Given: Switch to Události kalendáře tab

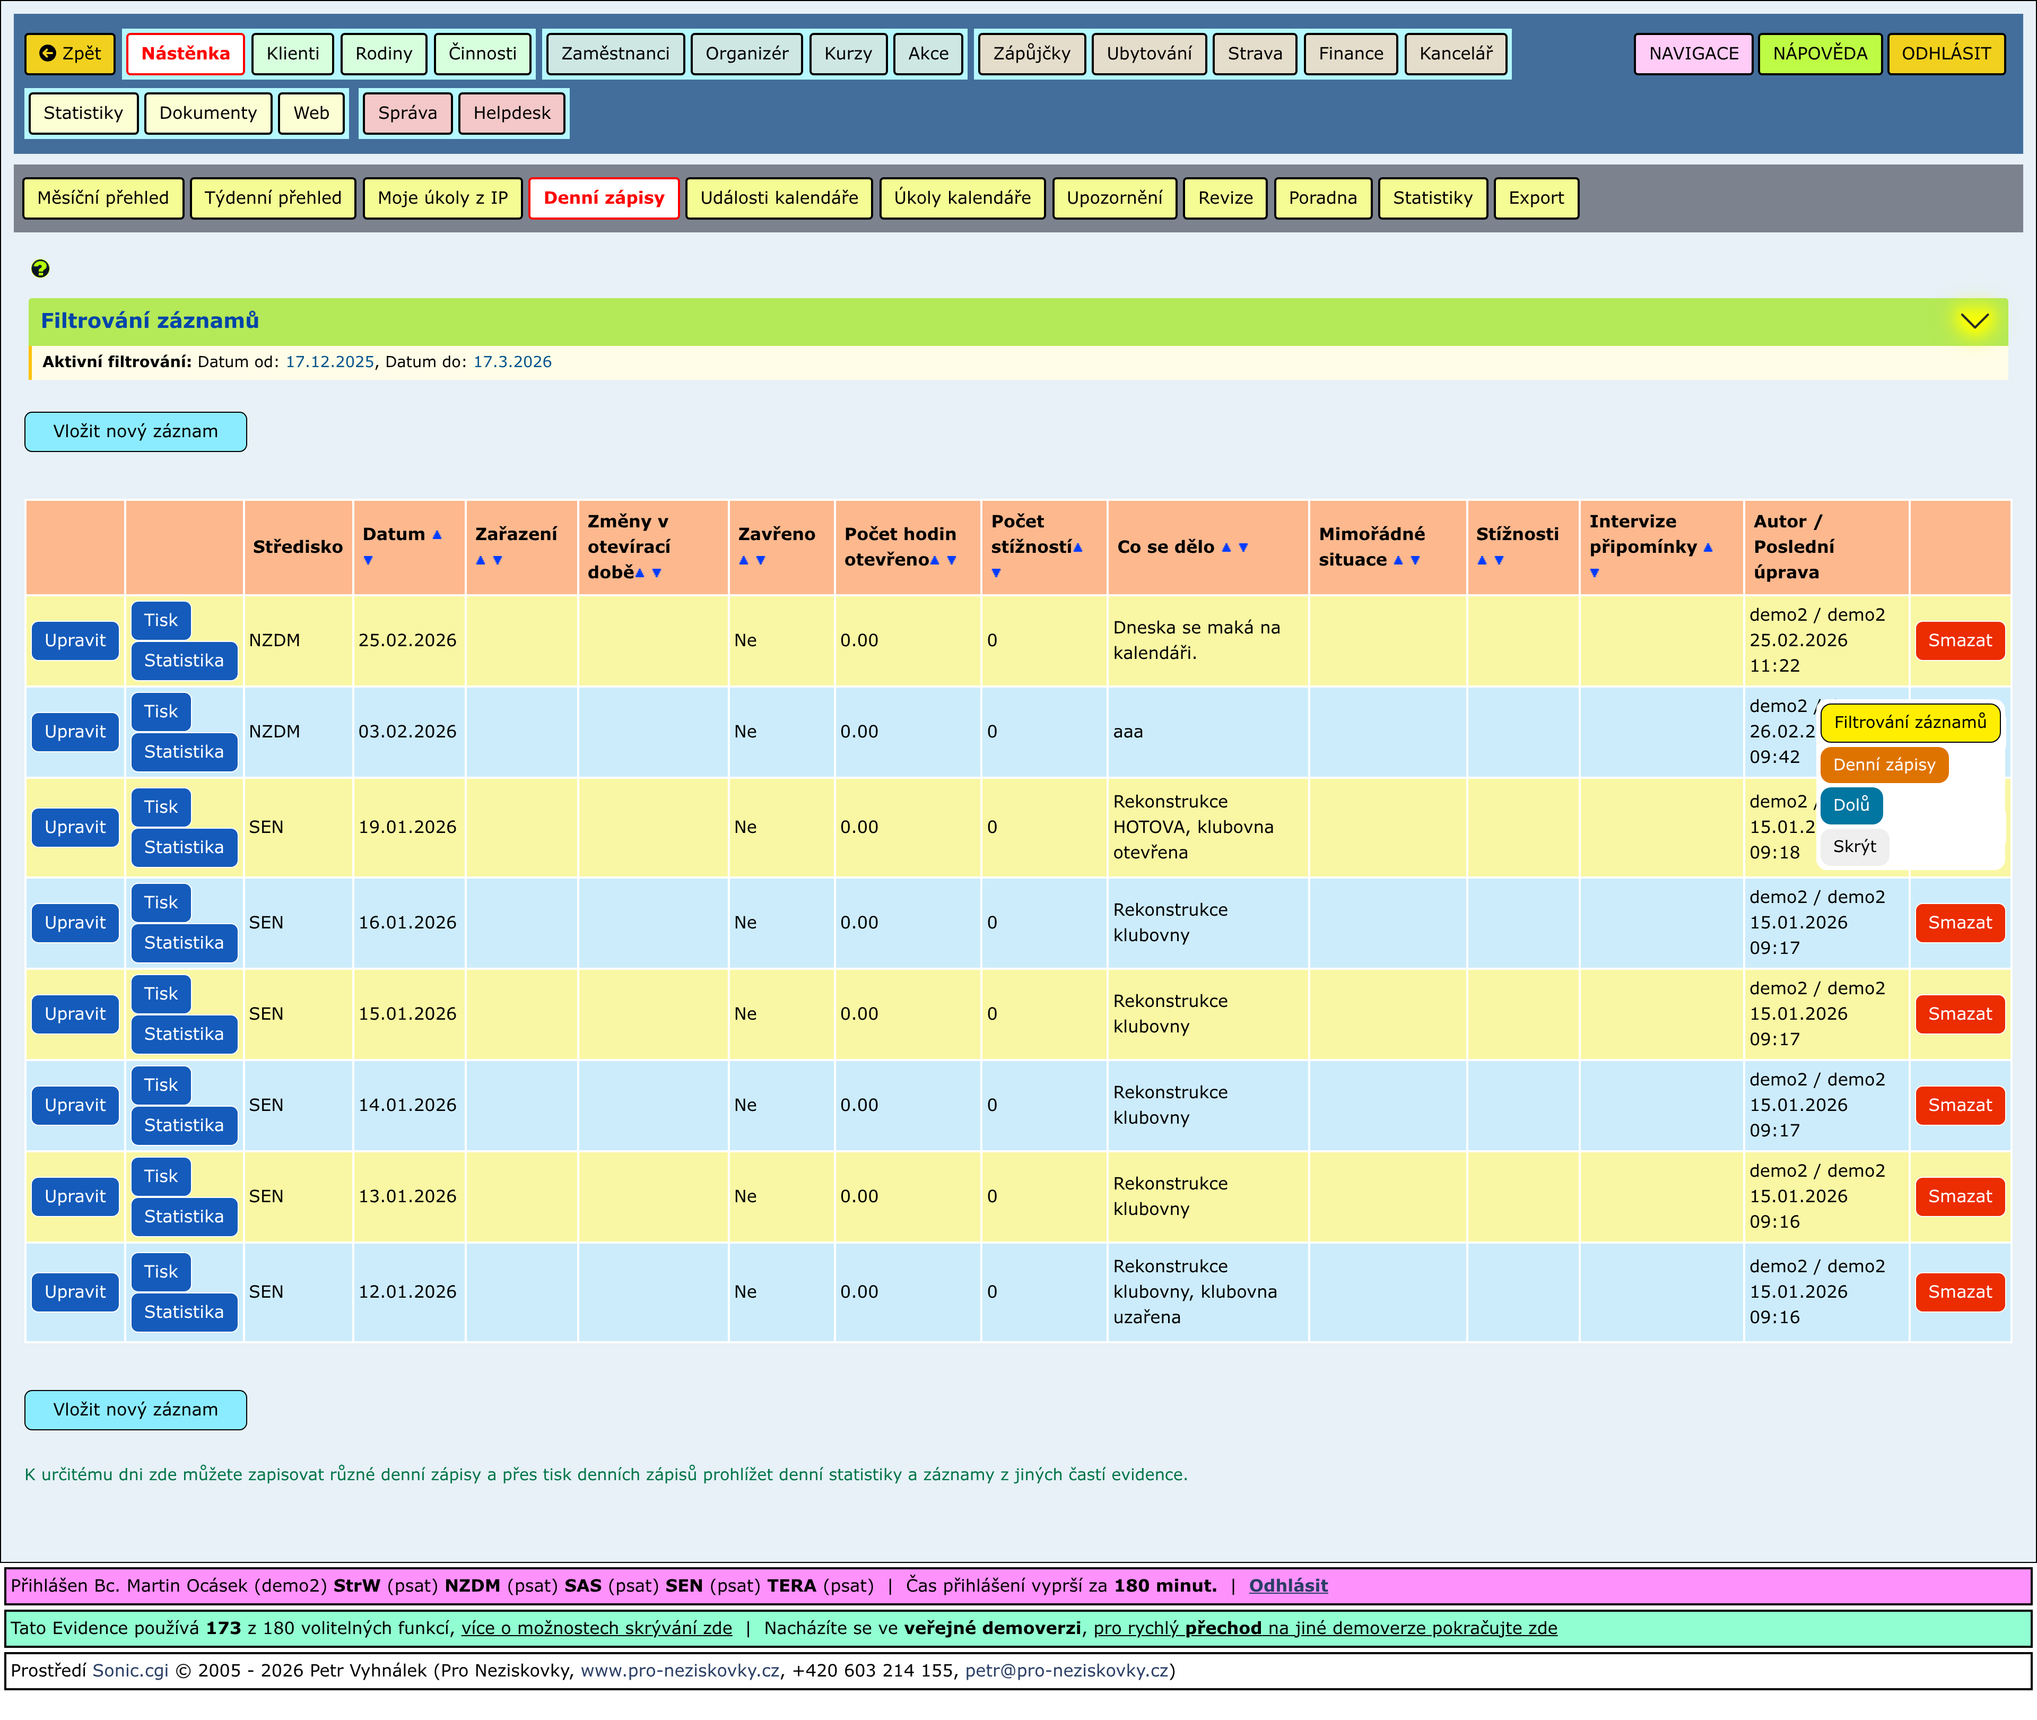Looking at the screenshot, I should coord(778,198).
